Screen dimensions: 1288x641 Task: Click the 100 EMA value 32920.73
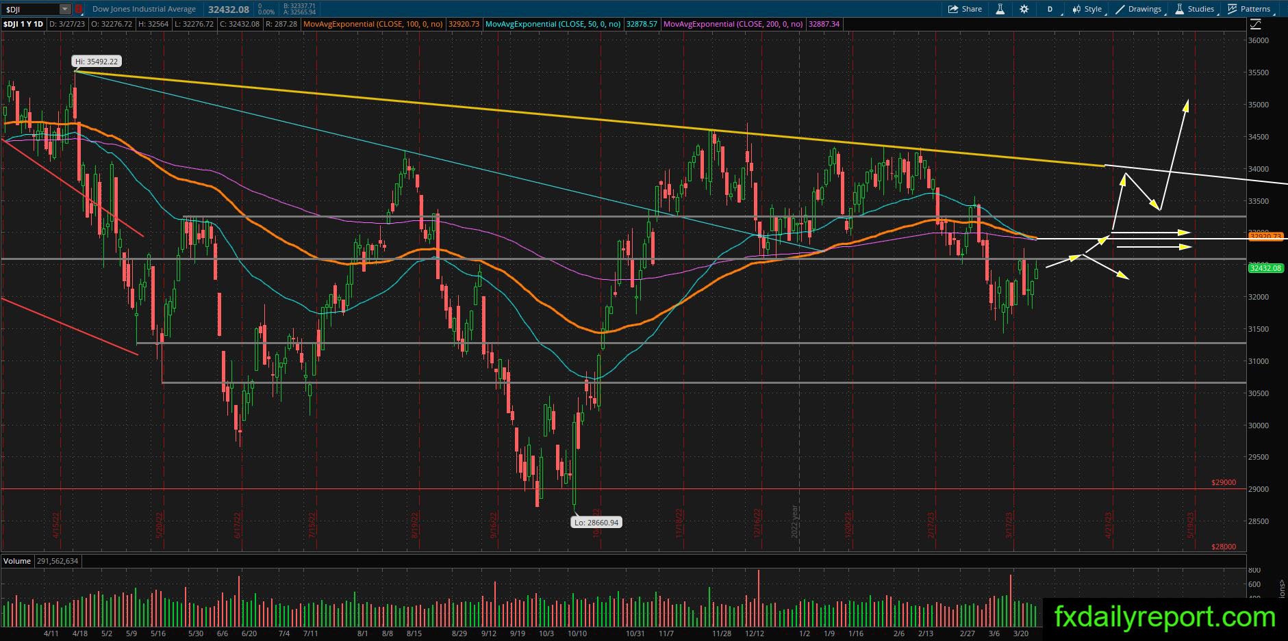(464, 24)
